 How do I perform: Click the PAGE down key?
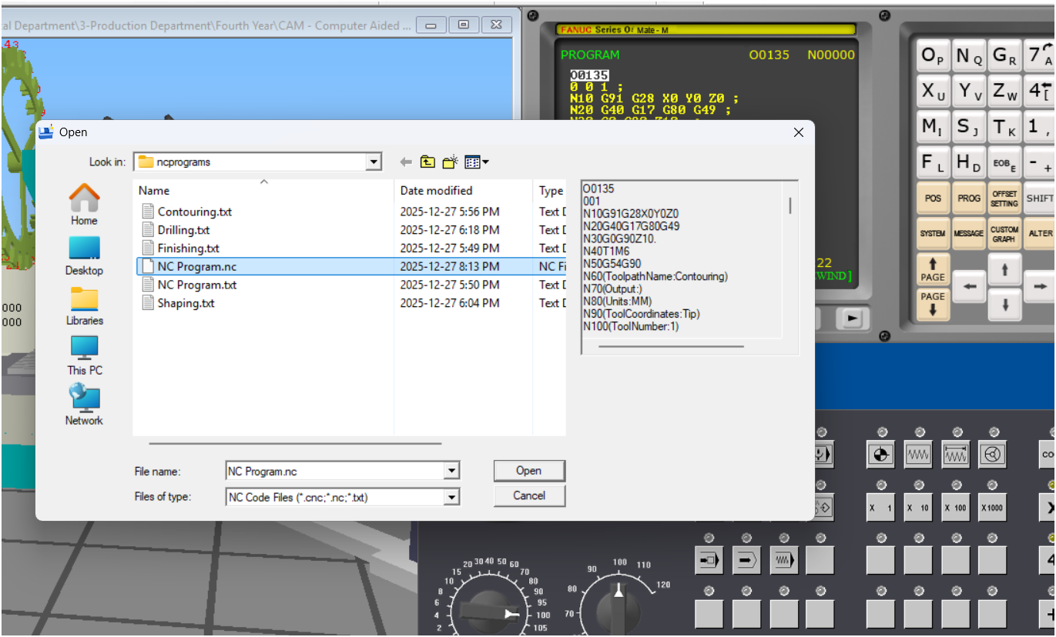click(x=933, y=305)
